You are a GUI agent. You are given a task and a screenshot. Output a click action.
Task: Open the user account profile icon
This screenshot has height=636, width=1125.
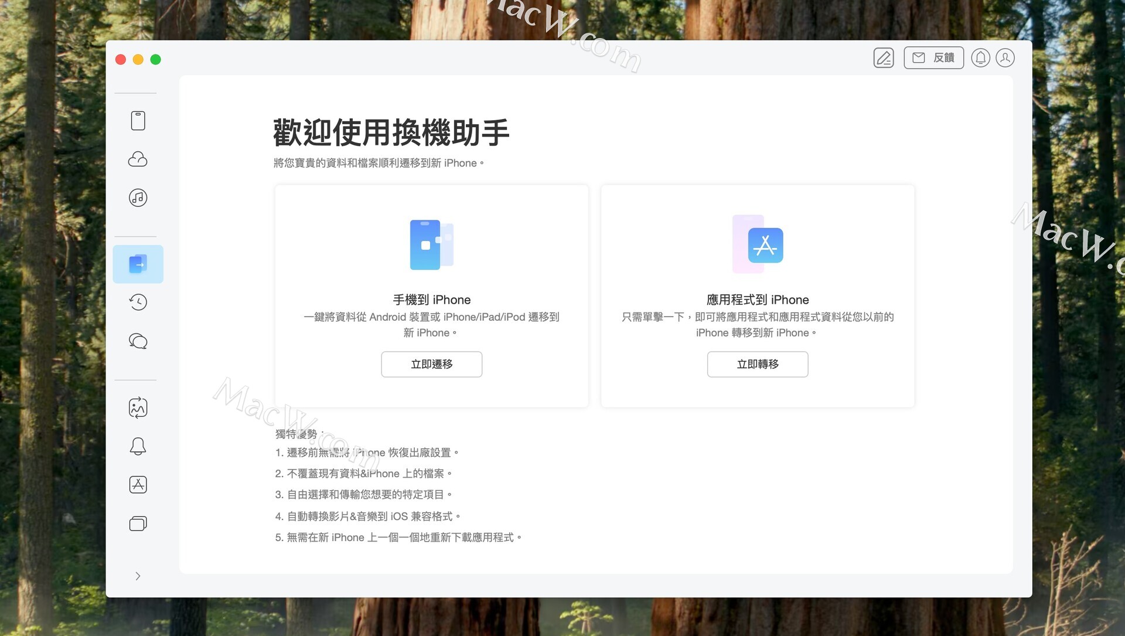[x=1005, y=58]
